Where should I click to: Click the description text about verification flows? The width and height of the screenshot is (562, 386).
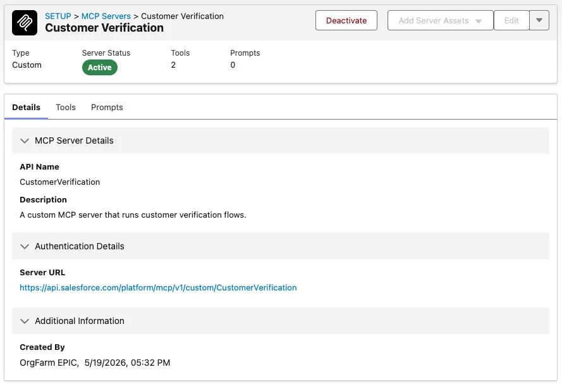(133, 215)
